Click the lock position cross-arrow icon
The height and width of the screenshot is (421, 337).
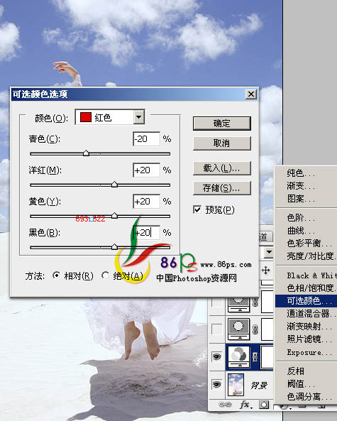point(265,270)
